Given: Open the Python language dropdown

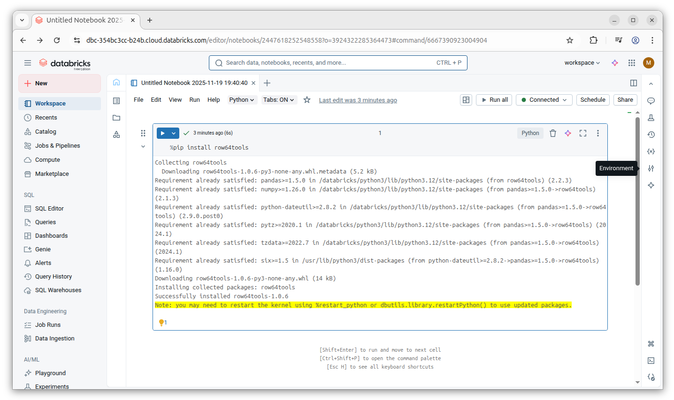Looking at the screenshot, I should coord(242,100).
